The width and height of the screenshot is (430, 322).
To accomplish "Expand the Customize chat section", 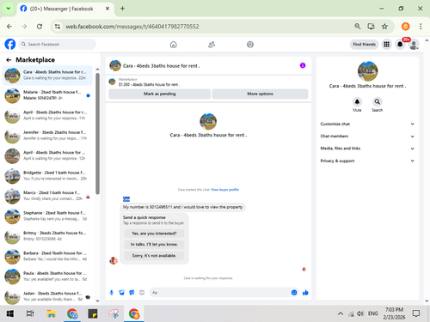I will [367, 124].
